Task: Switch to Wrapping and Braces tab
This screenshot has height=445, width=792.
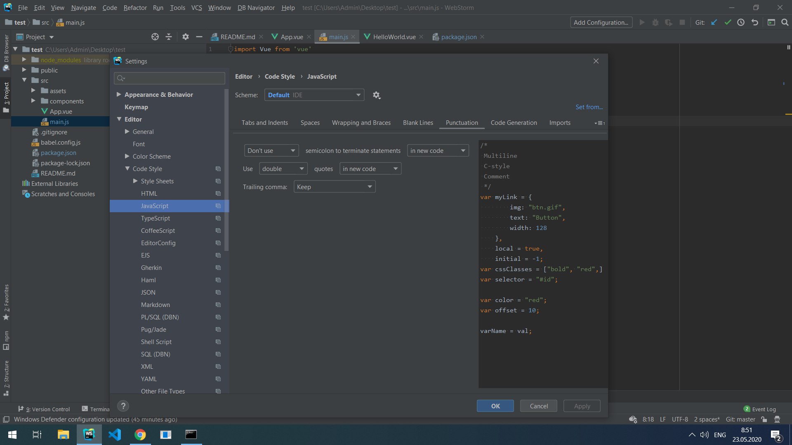Action: click(361, 123)
